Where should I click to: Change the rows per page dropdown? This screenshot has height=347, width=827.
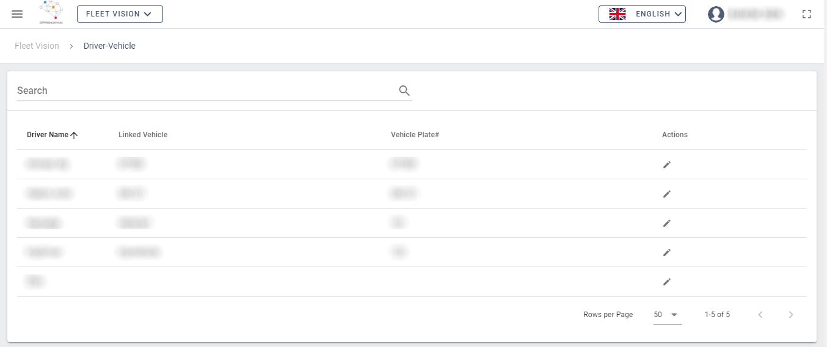coord(666,315)
